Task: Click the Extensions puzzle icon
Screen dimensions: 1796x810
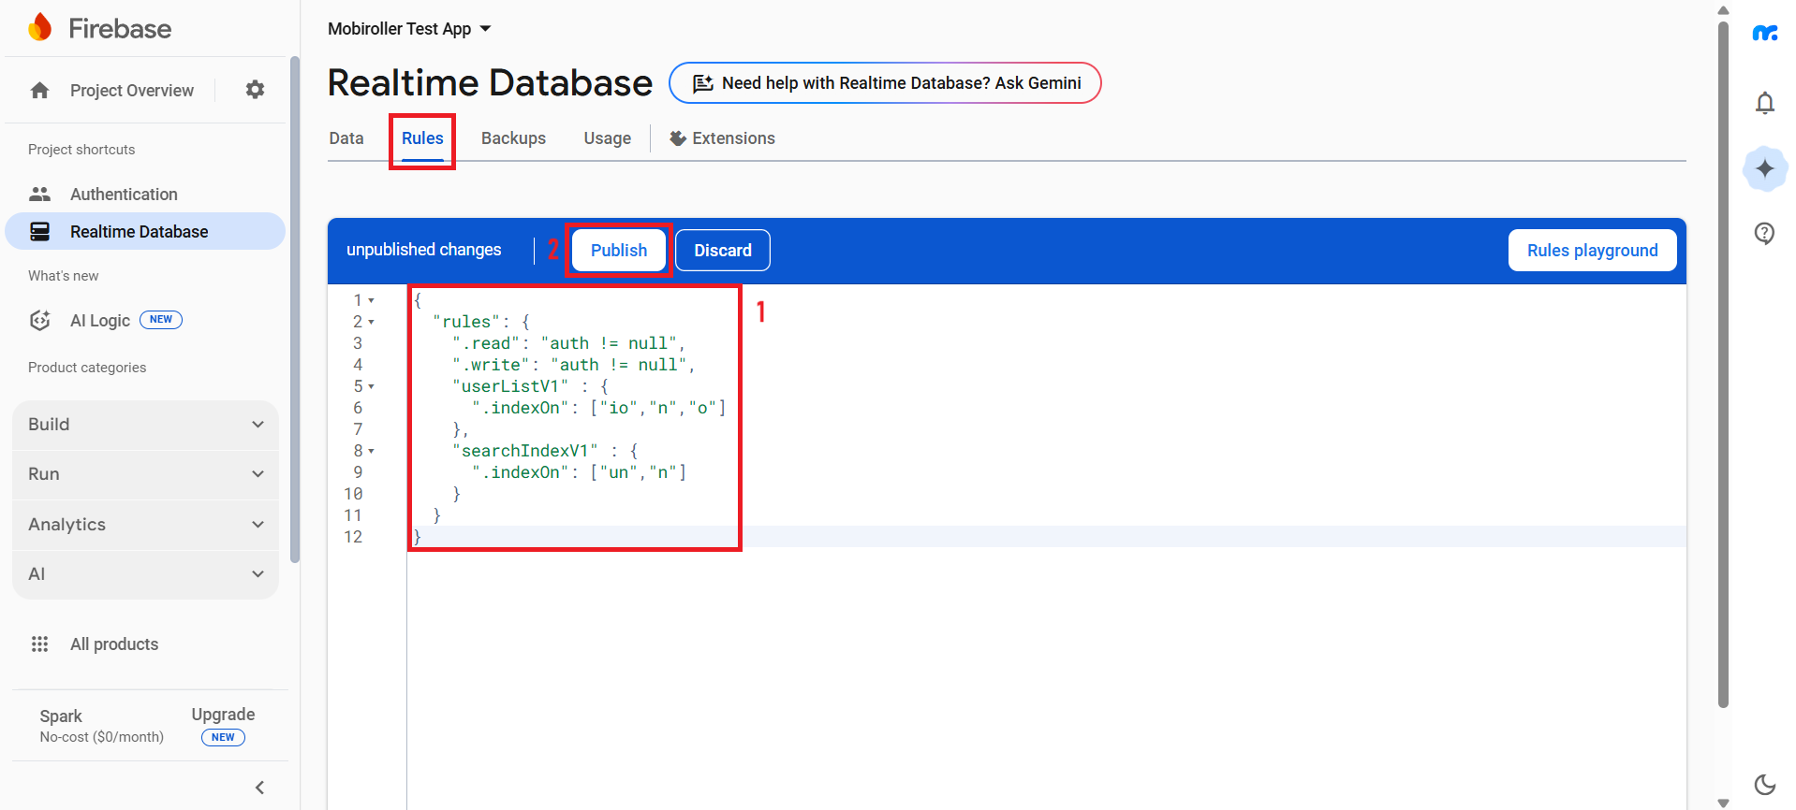Action: (x=678, y=138)
